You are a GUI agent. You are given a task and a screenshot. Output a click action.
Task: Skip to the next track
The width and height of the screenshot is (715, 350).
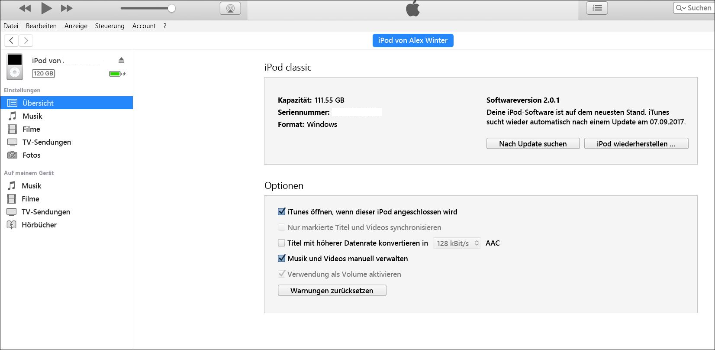point(66,8)
